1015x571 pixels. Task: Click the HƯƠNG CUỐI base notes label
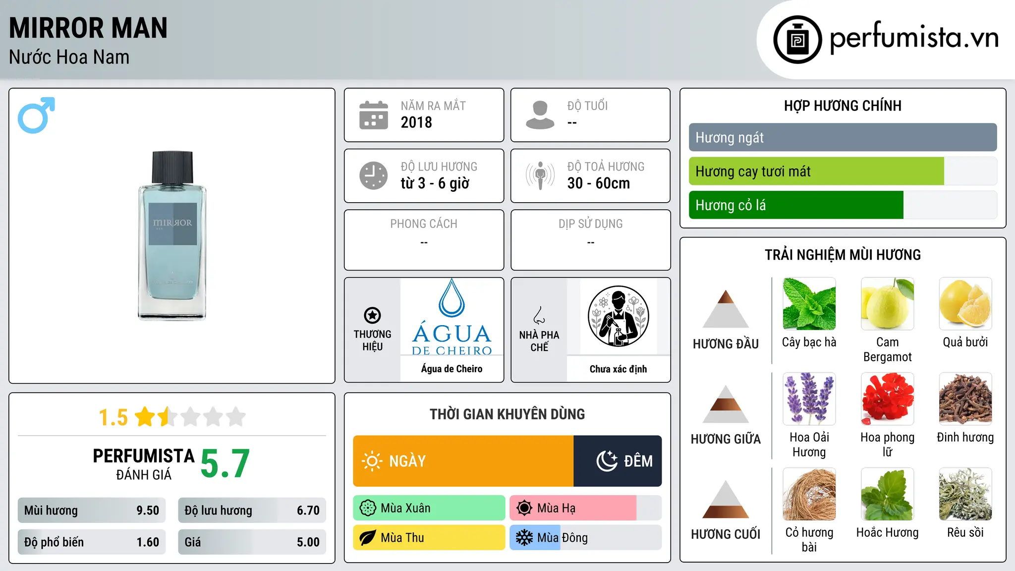[726, 534]
